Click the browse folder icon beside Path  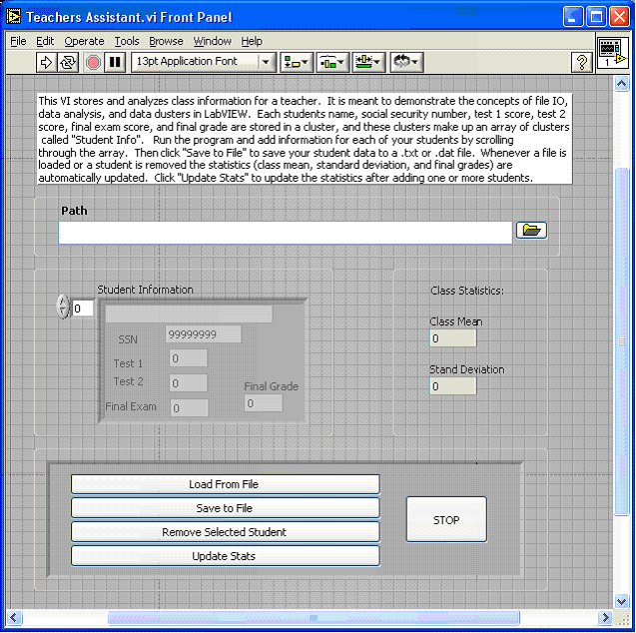tap(532, 231)
